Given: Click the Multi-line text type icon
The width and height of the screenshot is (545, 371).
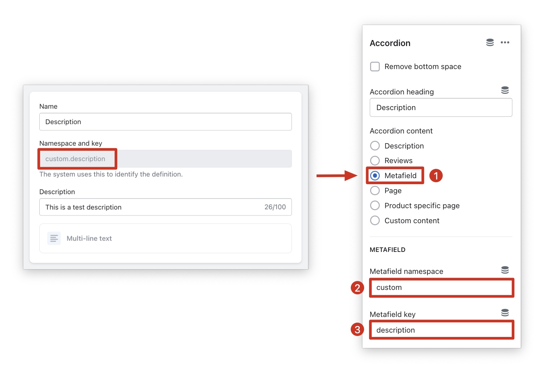Looking at the screenshot, I should (x=54, y=239).
